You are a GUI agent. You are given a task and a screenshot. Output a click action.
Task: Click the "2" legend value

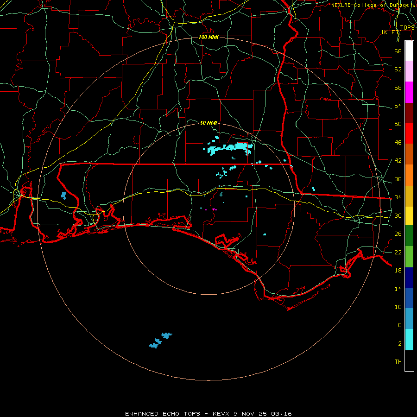(x=399, y=344)
